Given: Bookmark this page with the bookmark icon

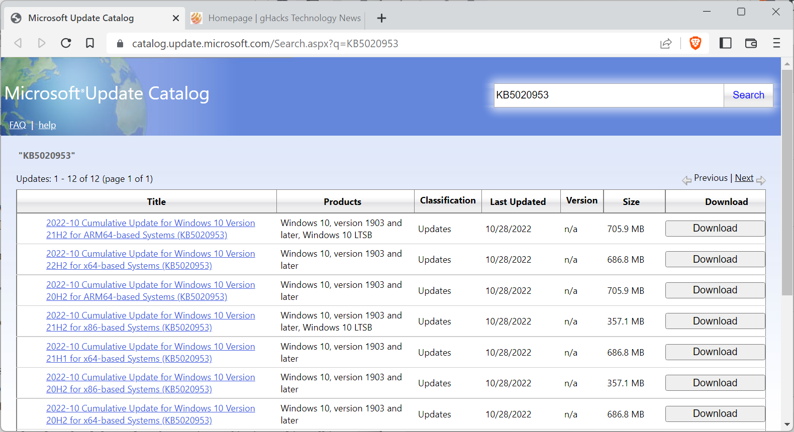Looking at the screenshot, I should pyautogui.click(x=90, y=43).
